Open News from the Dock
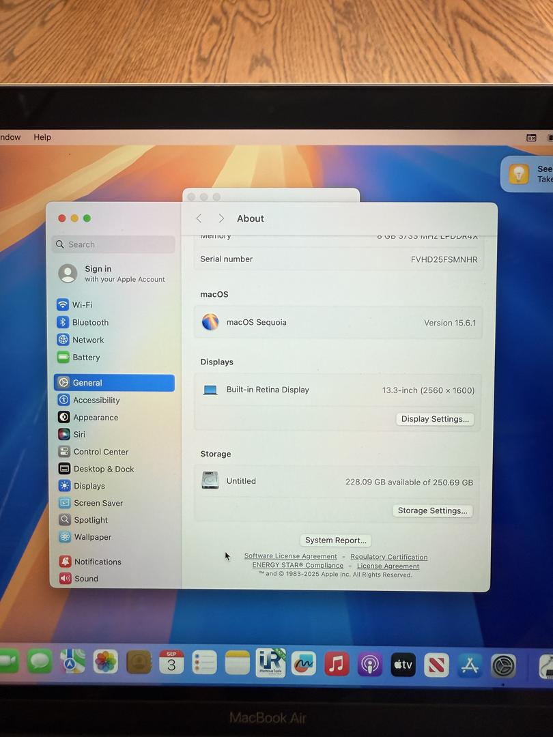 click(436, 665)
